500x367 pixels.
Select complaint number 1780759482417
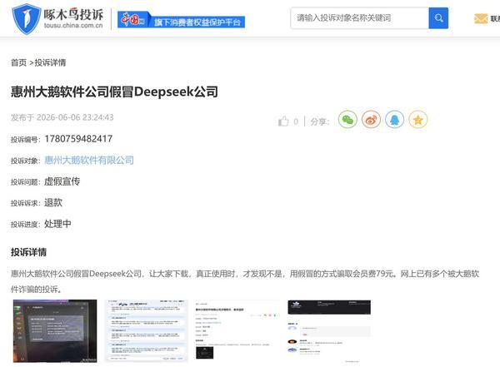tap(78, 139)
